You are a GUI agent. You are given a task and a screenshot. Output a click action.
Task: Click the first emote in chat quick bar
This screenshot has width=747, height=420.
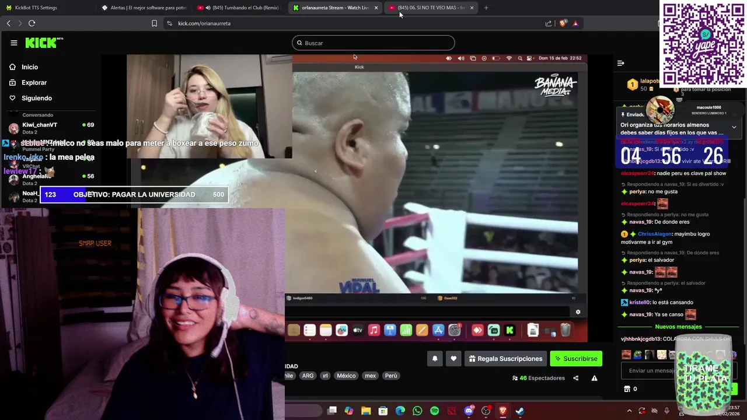[x=626, y=355]
